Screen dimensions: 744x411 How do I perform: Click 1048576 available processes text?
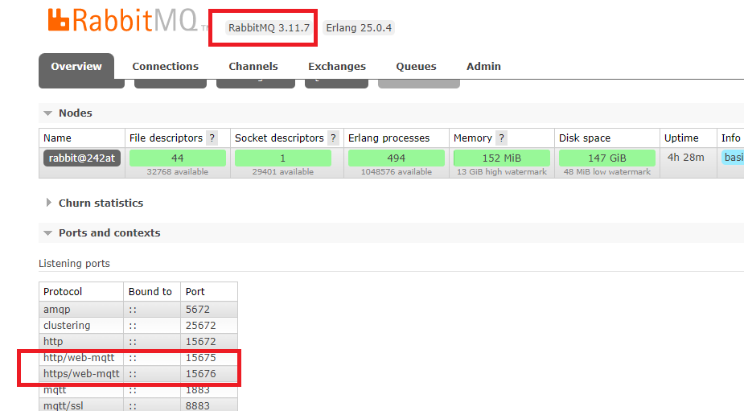click(x=397, y=172)
